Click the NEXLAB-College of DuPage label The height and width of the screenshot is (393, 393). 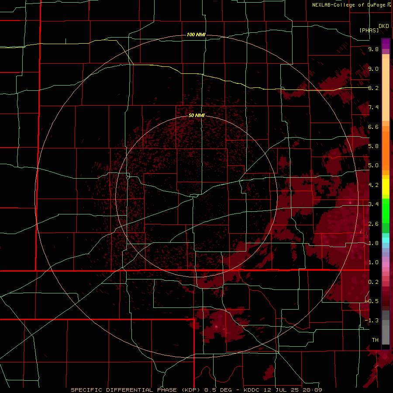tap(351, 5)
